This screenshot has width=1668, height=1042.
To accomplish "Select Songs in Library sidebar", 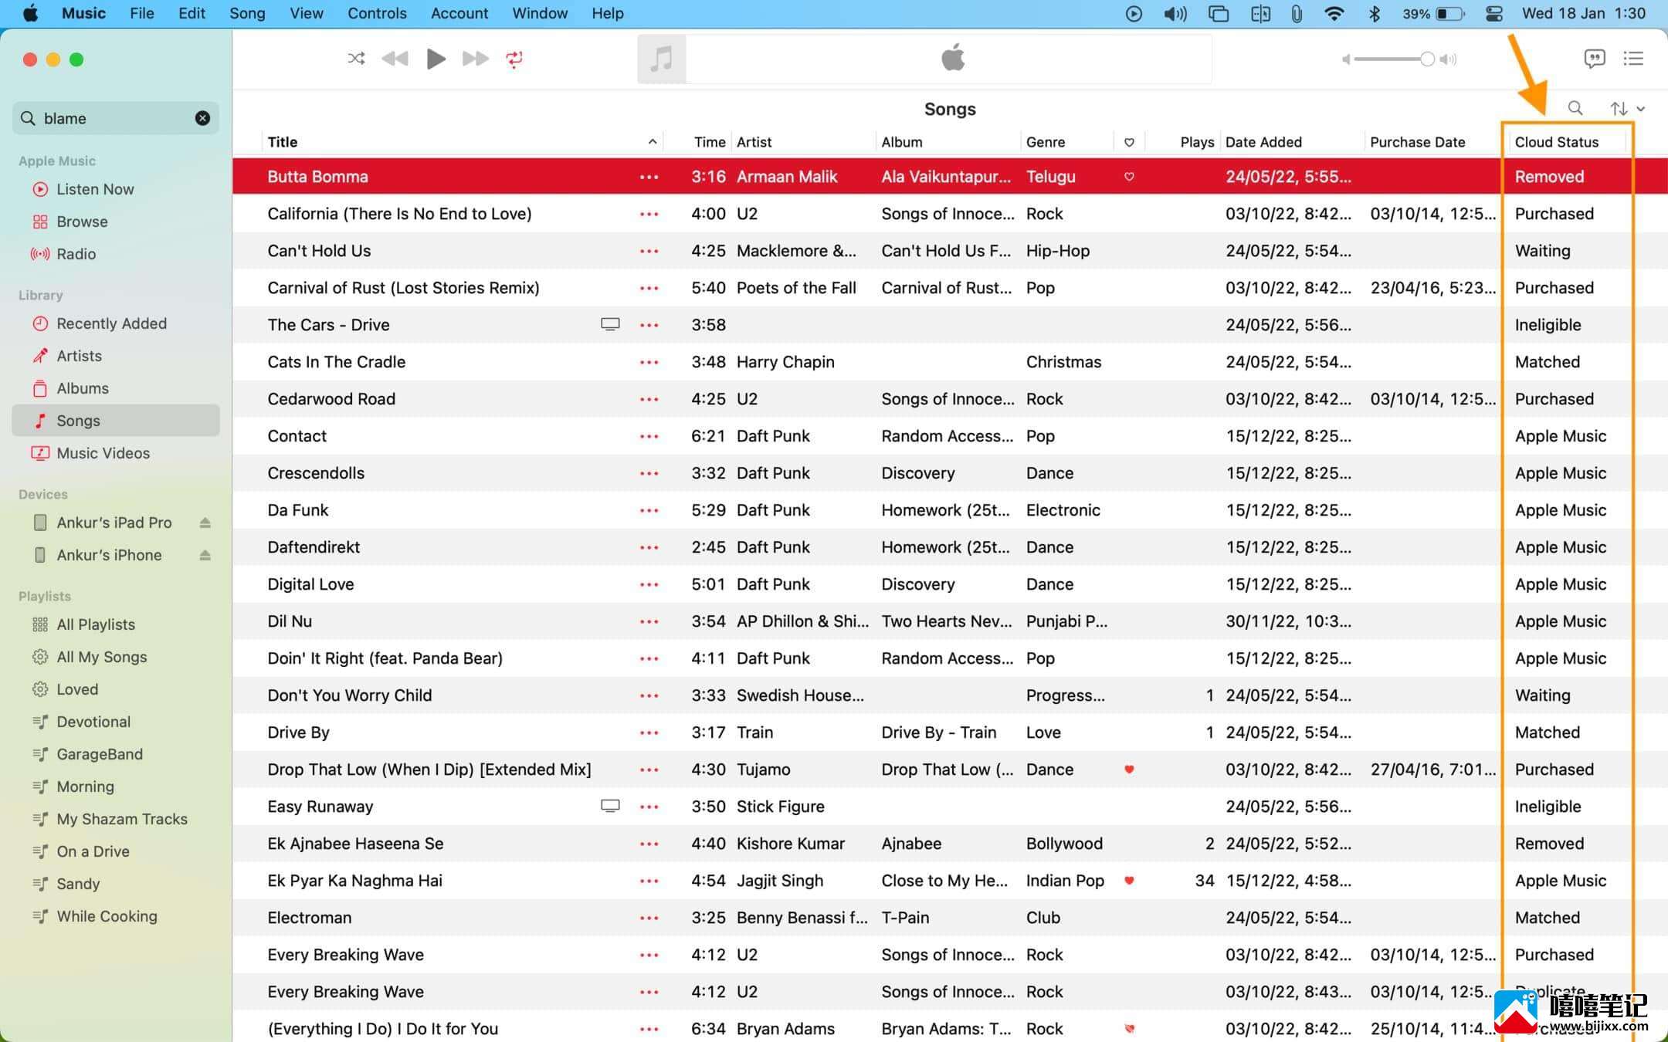I will click(116, 421).
